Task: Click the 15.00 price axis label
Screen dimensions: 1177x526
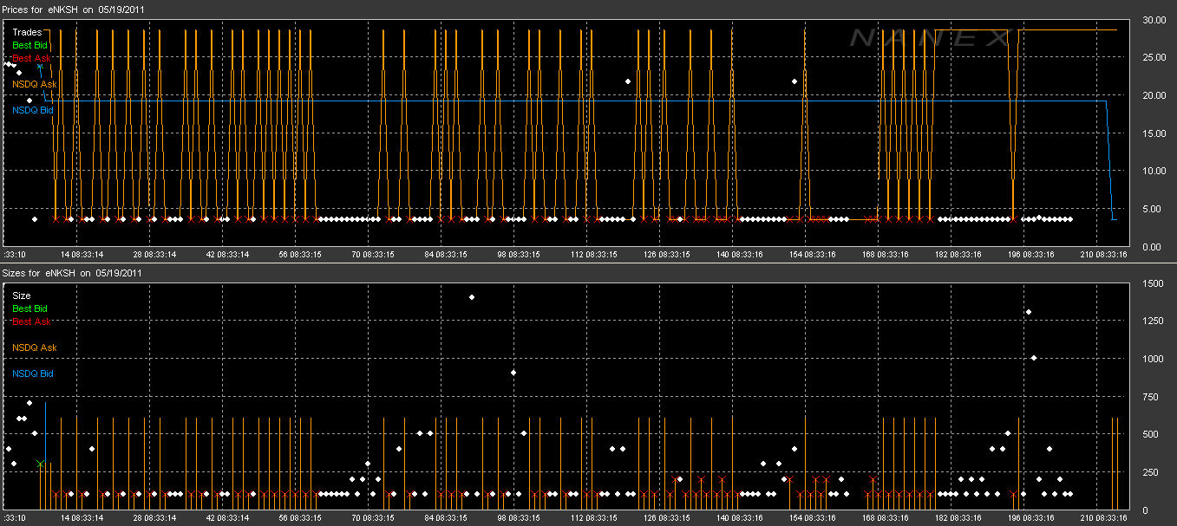Action: point(1154,133)
